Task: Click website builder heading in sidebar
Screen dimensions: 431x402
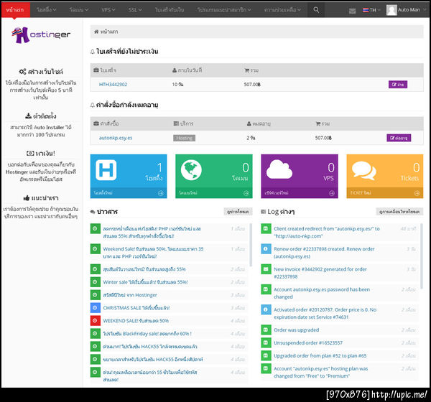Action: [x=41, y=72]
